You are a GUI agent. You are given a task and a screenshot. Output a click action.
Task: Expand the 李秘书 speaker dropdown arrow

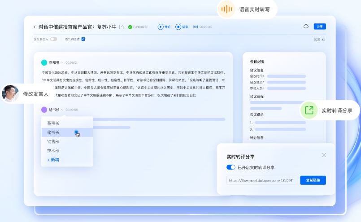(62, 63)
